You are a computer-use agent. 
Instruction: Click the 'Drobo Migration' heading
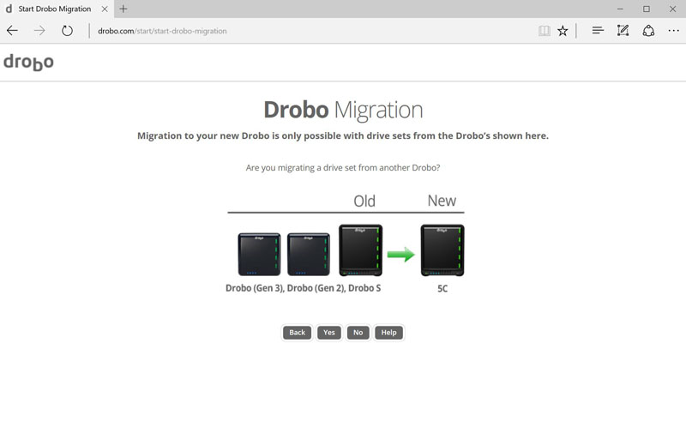point(343,110)
